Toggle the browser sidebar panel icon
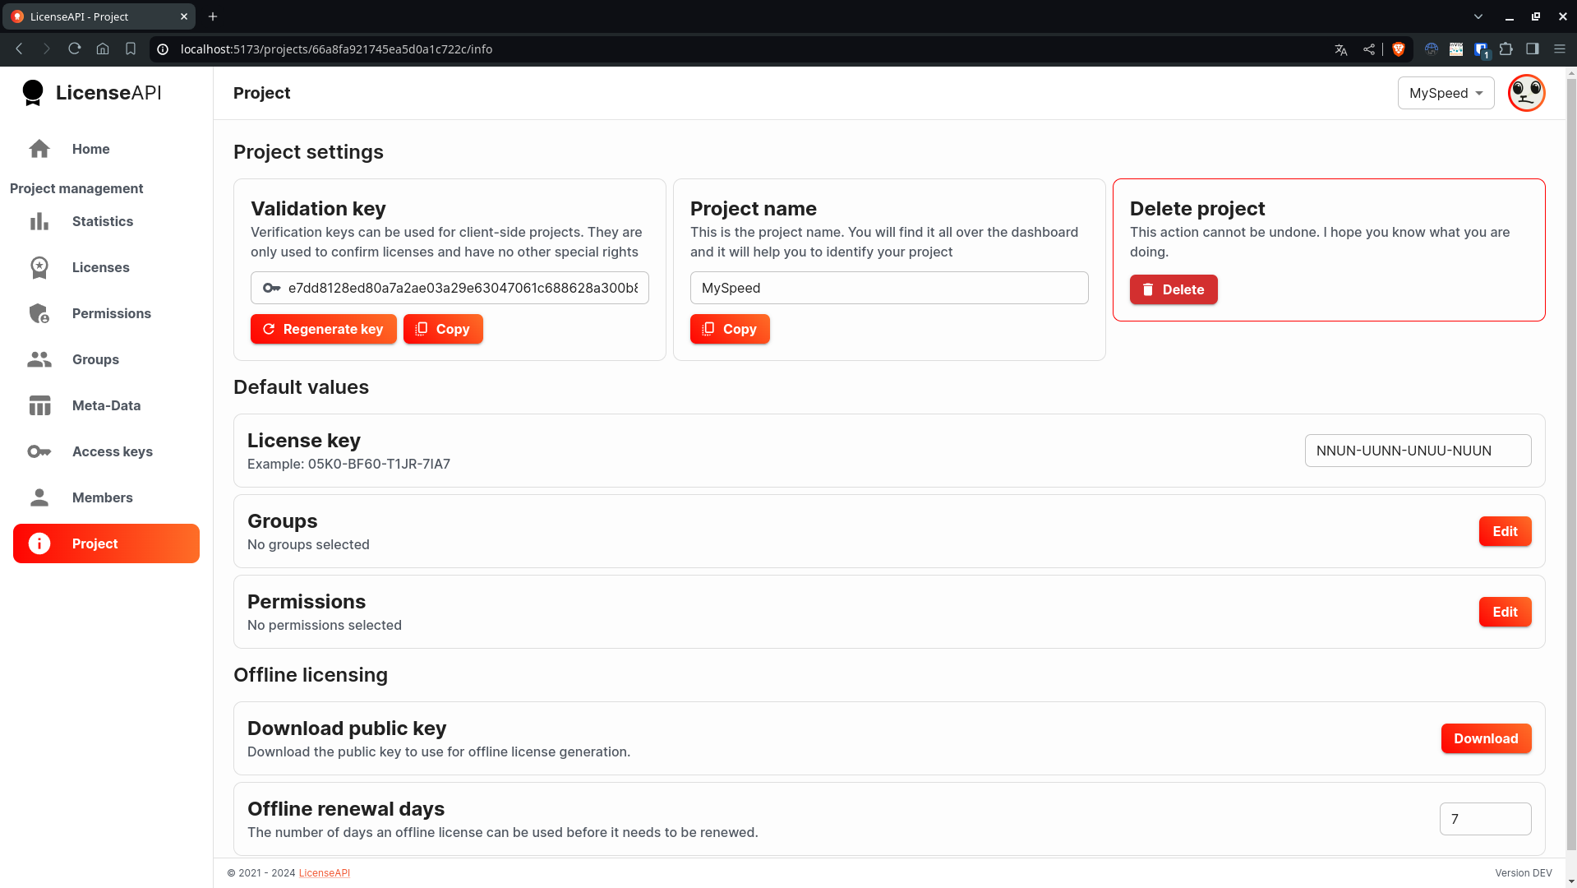 pyautogui.click(x=1532, y=49)
